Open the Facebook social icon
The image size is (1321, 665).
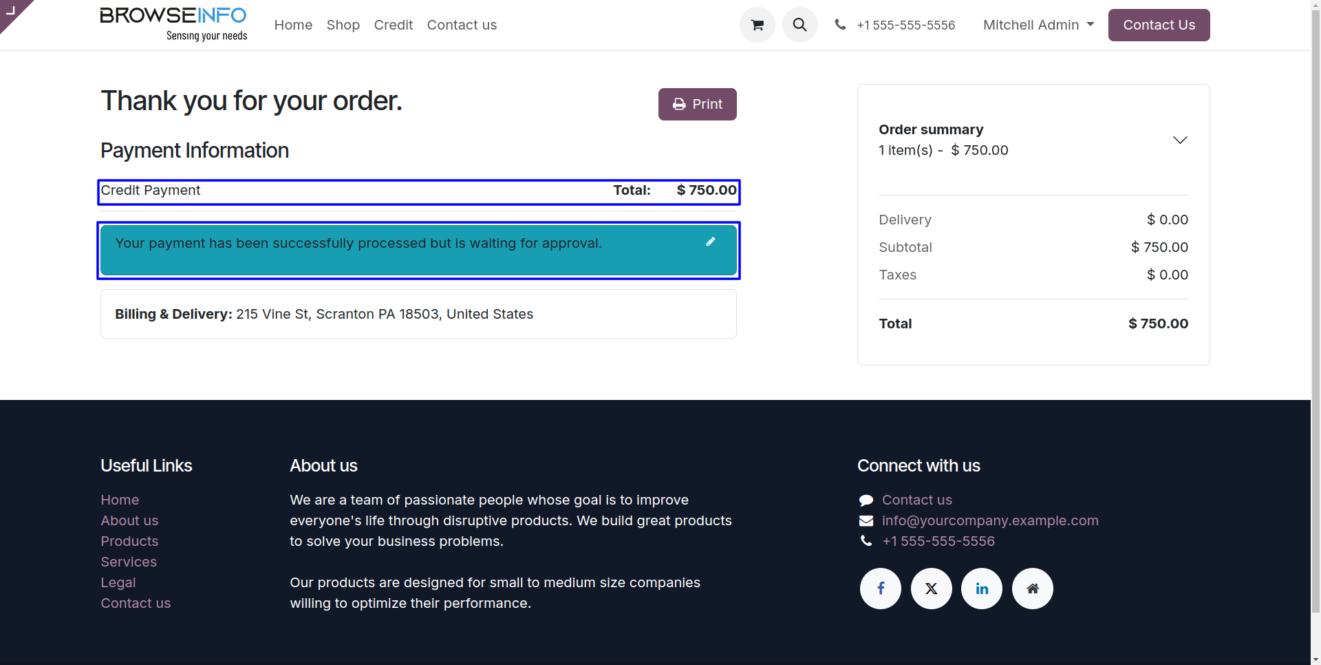880,589
